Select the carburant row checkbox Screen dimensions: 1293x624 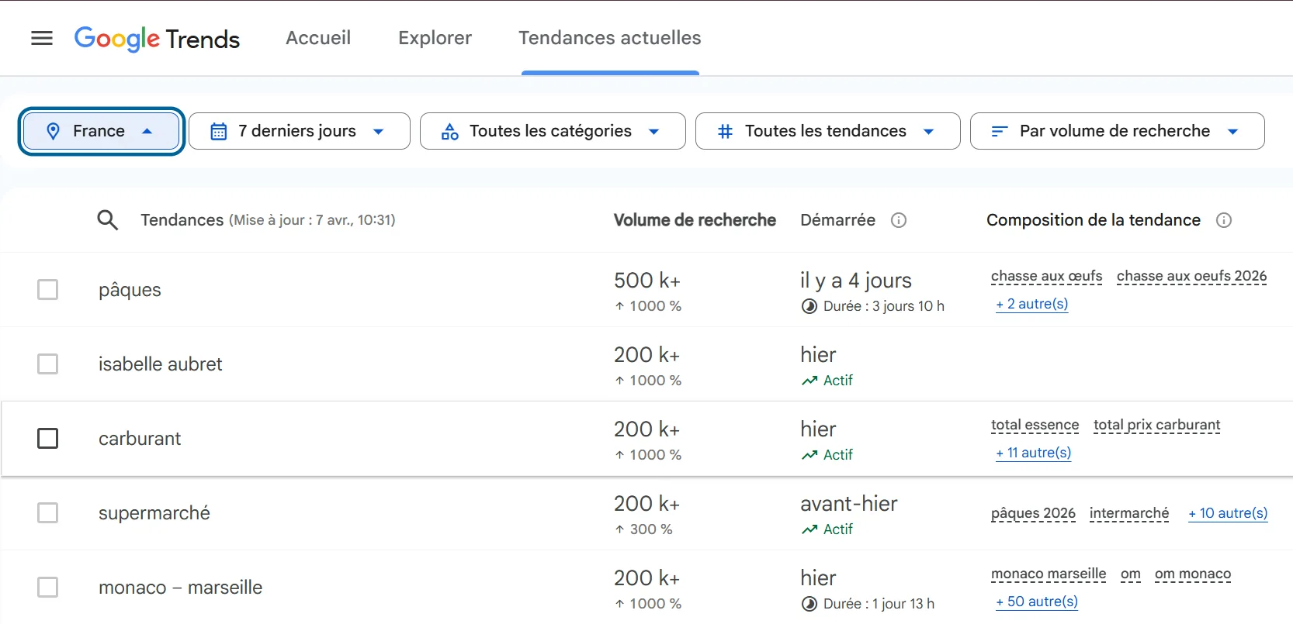(48, 439)
